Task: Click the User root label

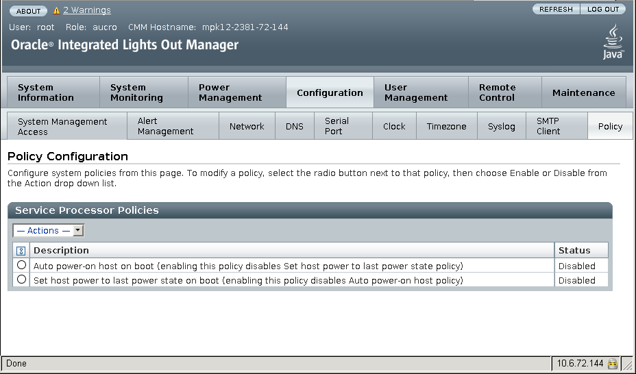Action: (32, 27)
